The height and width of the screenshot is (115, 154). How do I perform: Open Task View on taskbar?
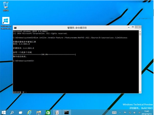coord(20,112)
